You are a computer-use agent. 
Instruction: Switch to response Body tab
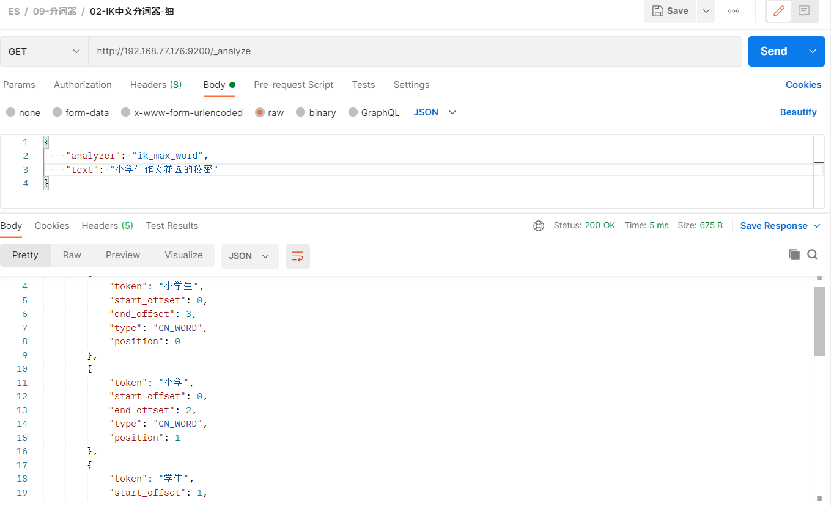point(11,226)
